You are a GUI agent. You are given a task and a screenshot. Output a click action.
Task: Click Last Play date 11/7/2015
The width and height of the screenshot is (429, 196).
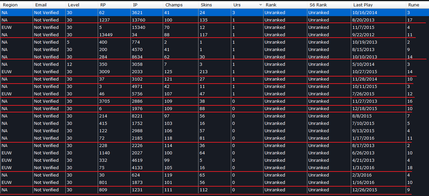[x=364, y=27]
